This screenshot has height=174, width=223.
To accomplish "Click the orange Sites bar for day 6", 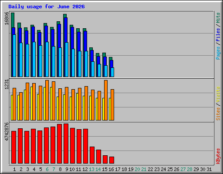I will 47,100.
